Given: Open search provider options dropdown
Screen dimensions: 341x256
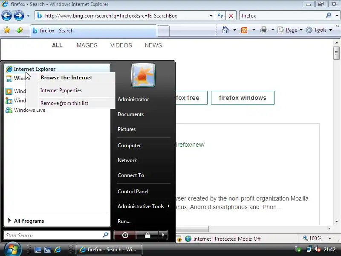Looking at the screenshot, I should pyautogui.click(x=337, y=16).
